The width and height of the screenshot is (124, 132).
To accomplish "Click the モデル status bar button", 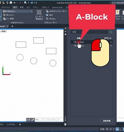I will point(102,129).
